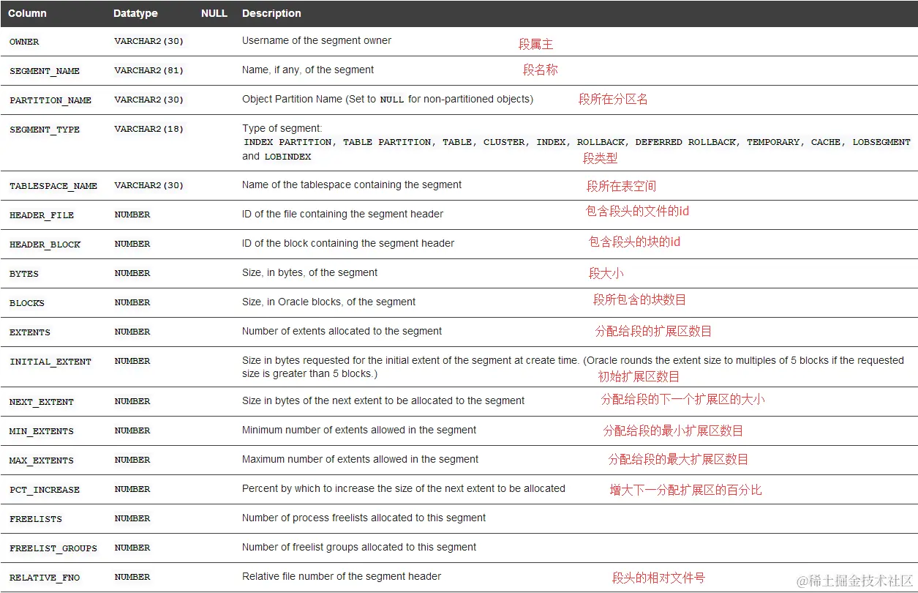
Task: Click the "Datatype" header cell
Action: pyautogui.click(x=135, y=13)
